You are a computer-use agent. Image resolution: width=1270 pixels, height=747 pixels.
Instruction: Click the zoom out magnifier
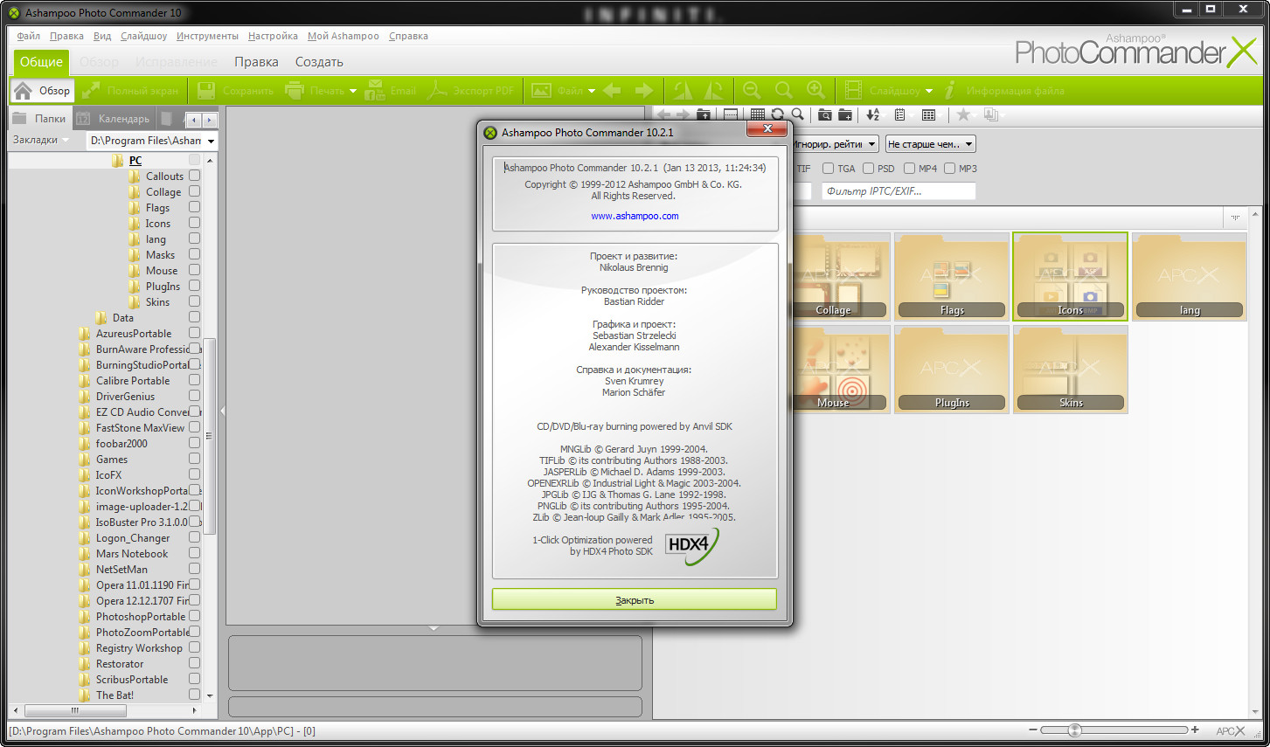[x=751, y=90]
